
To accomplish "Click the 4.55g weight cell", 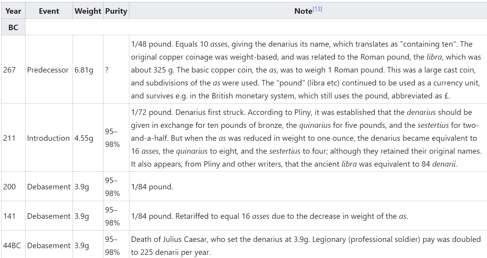I will coord(88,138).
